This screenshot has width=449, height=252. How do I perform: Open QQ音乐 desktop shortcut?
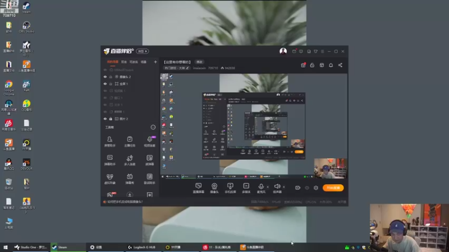26,105
